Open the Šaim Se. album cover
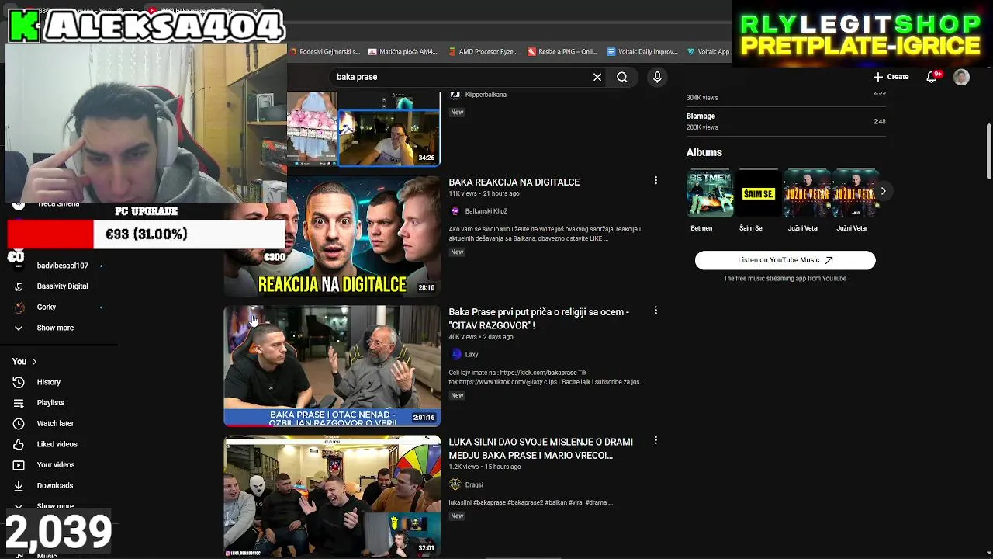This screenshot has width=993, height=559. click(758, 193)
